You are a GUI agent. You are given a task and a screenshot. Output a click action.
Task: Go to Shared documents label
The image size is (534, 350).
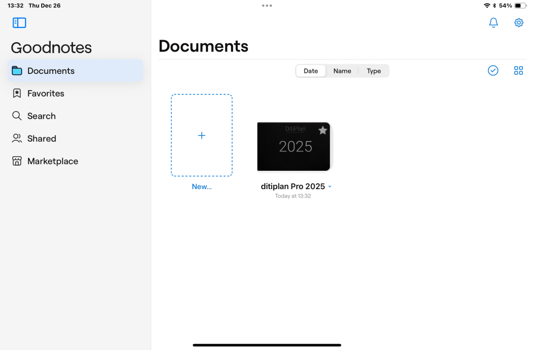[42, 139]
